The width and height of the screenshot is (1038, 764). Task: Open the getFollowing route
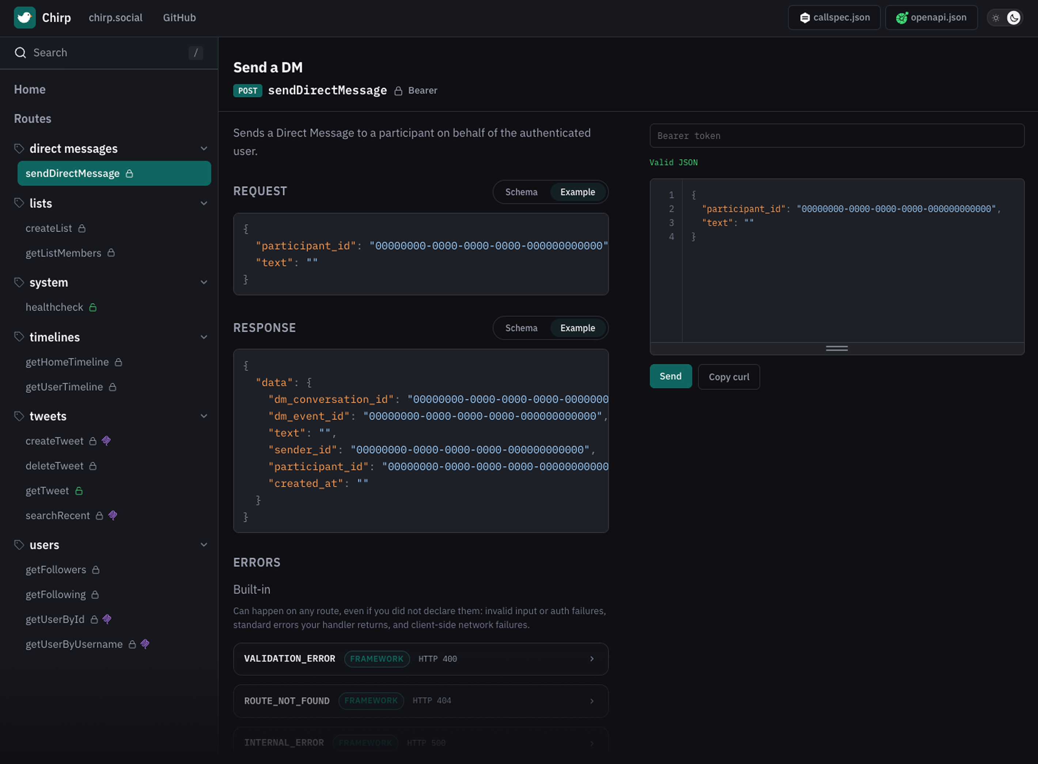(x=56, y=594)
